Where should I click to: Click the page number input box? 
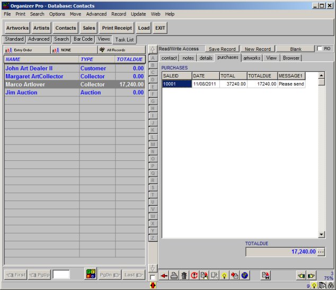click(61, 274)
